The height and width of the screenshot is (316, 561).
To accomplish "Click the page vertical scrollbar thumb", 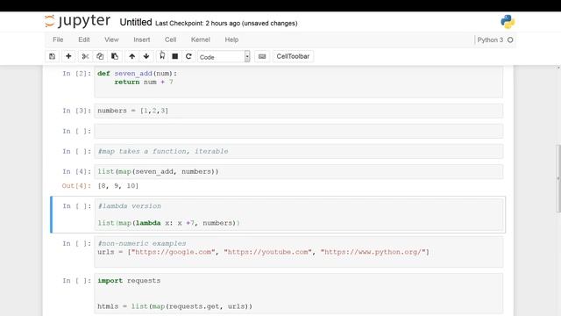I will 558,178.
